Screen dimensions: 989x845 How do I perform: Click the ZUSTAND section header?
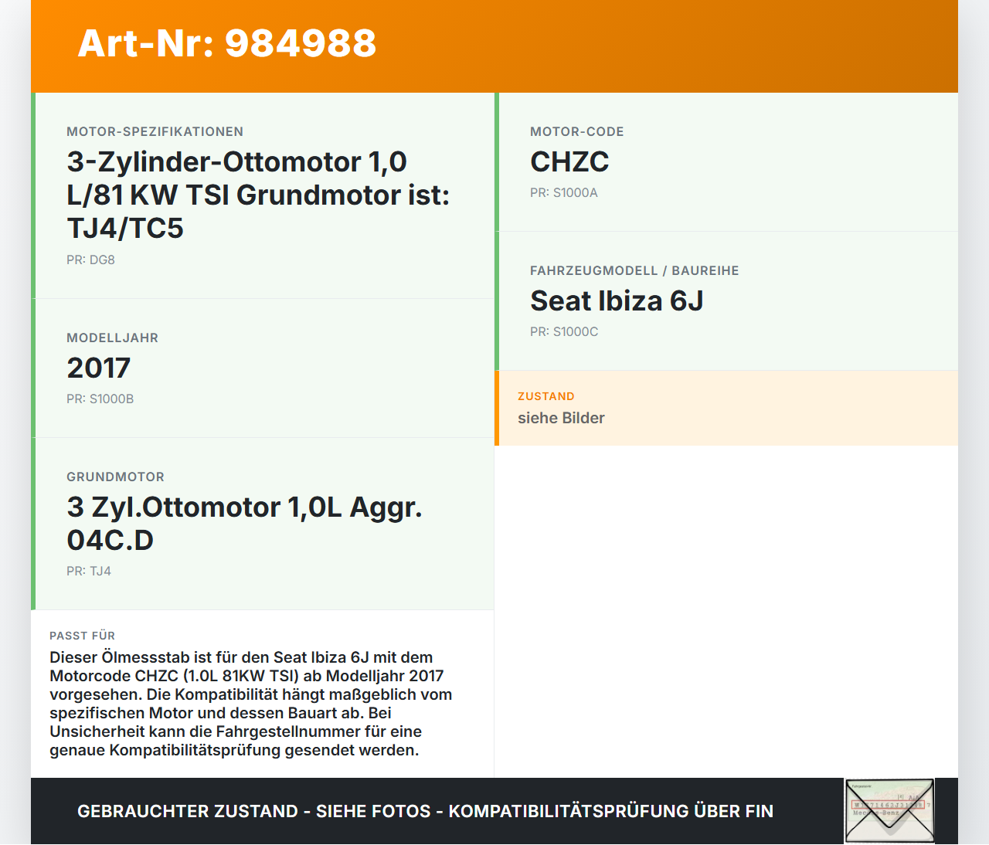[x=545, y=395]
